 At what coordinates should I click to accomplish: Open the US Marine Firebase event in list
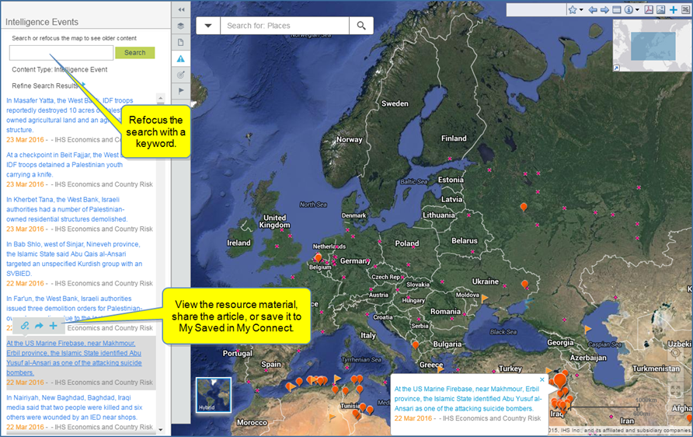pos(74,358)
